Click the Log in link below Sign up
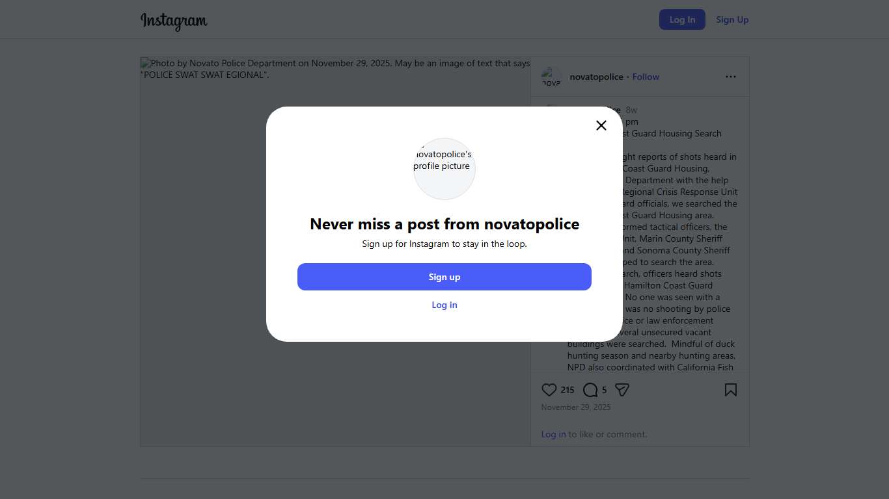 coord(444,305)
